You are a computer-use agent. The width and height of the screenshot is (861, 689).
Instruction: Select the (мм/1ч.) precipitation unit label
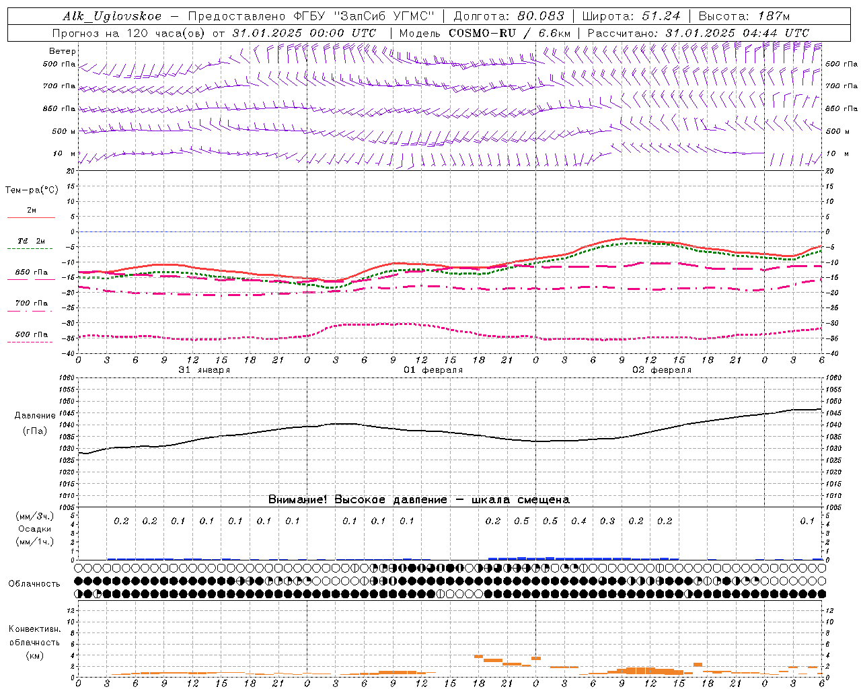pos(35,542)
